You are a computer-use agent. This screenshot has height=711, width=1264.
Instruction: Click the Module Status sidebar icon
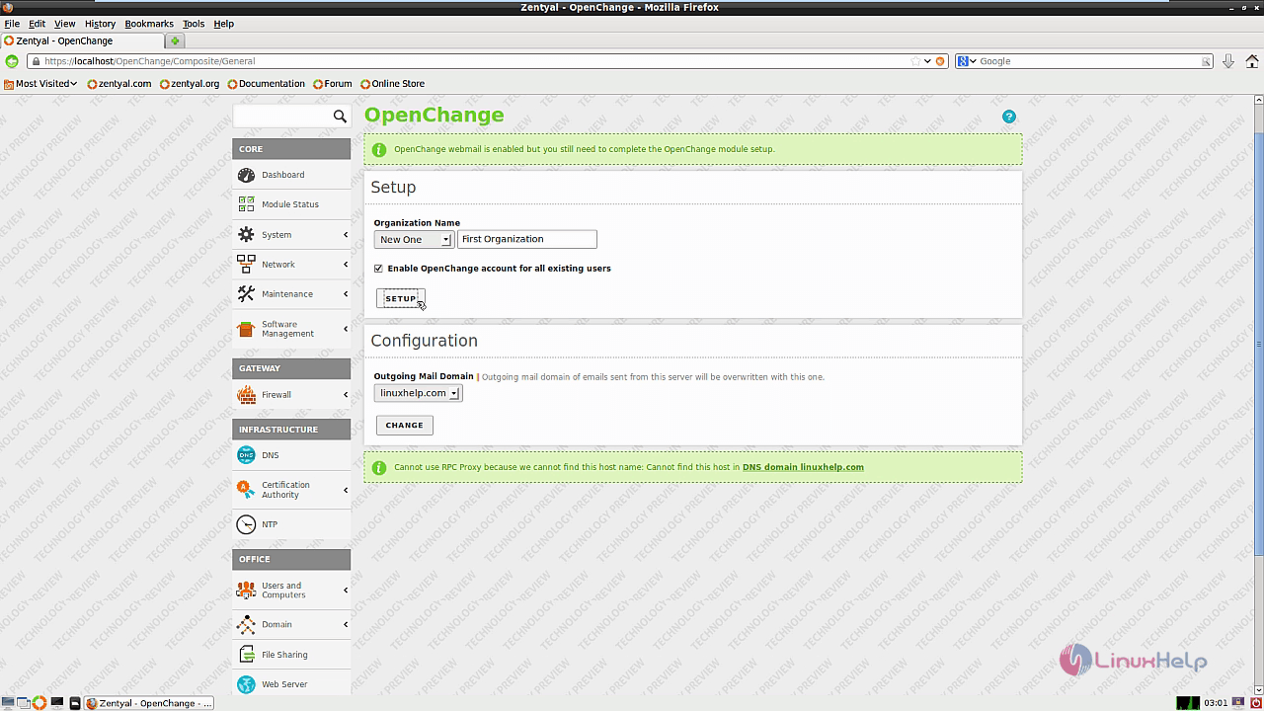246,204
